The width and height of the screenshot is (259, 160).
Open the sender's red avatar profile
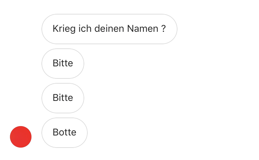click(x=21, y=137)
